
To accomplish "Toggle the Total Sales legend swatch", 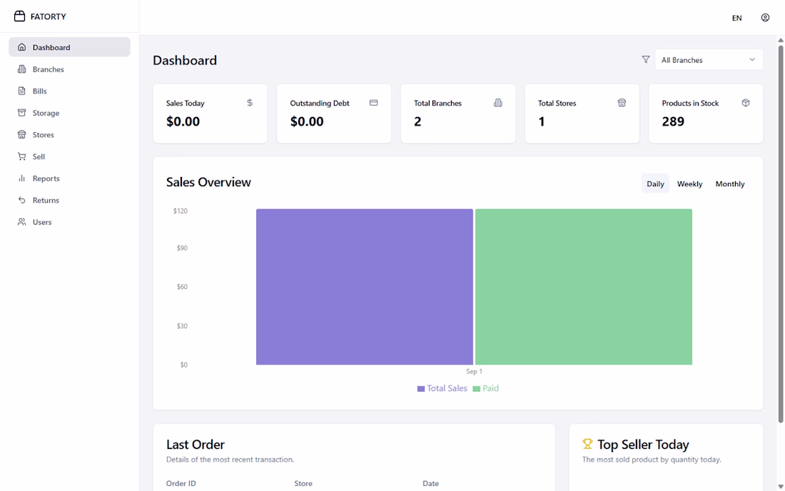I will tap(420, 388).
